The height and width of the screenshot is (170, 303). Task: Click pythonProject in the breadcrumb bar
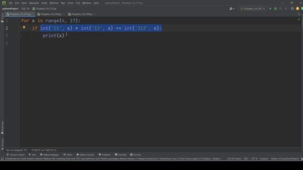tap(10, 8)
